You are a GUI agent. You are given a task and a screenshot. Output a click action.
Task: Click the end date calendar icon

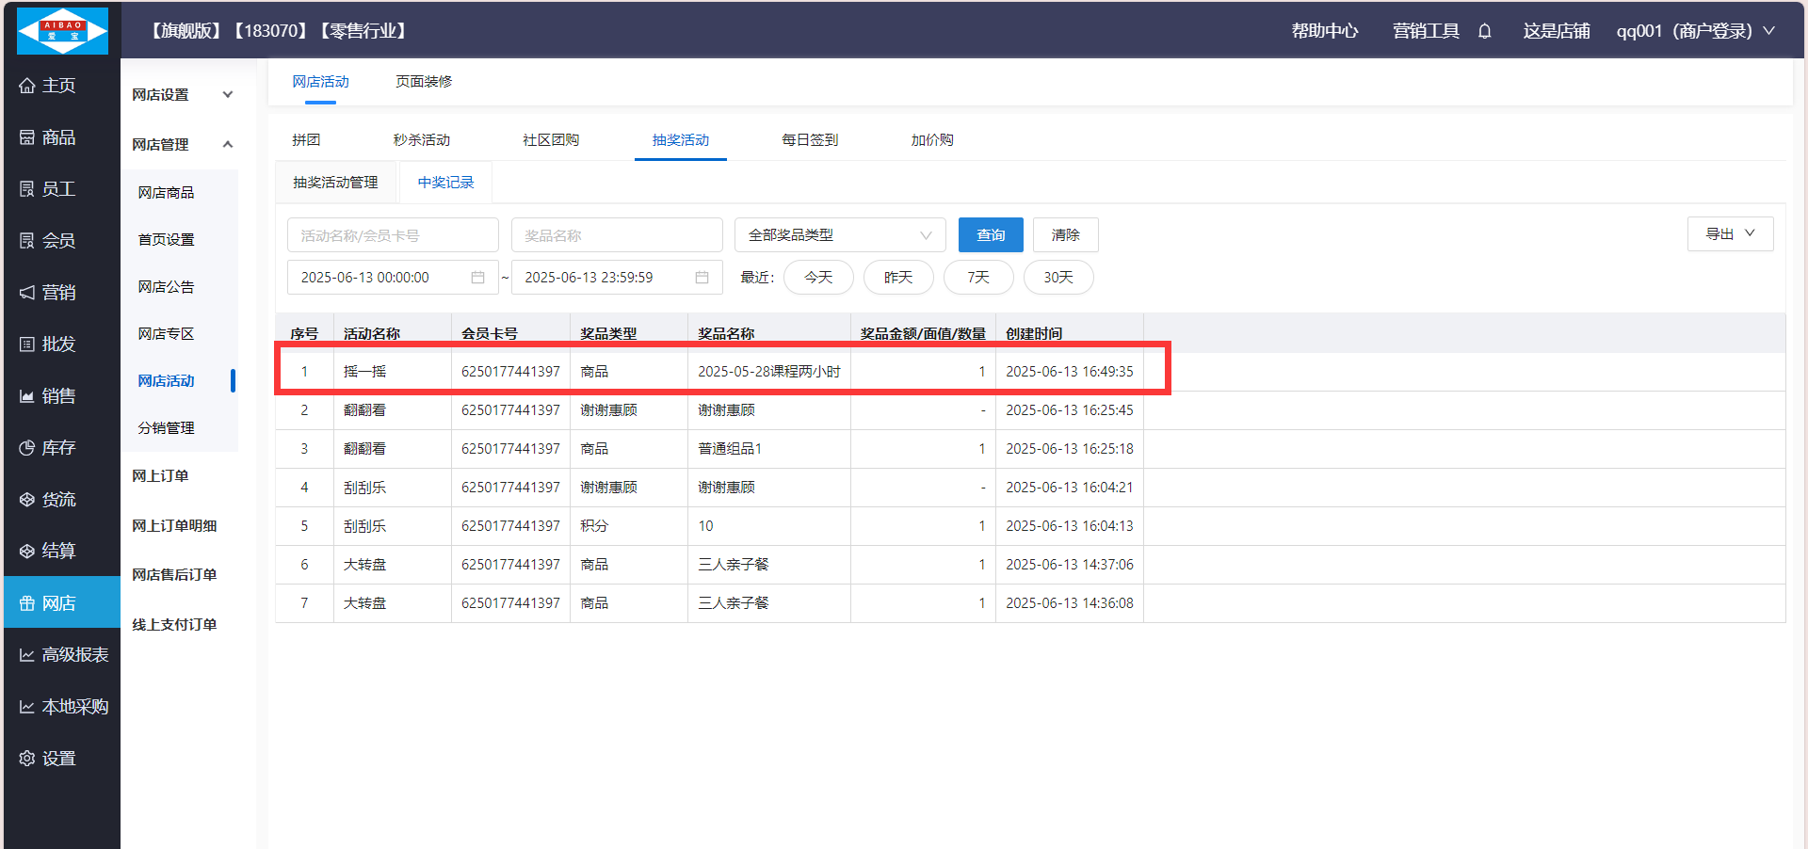point(702,278)
